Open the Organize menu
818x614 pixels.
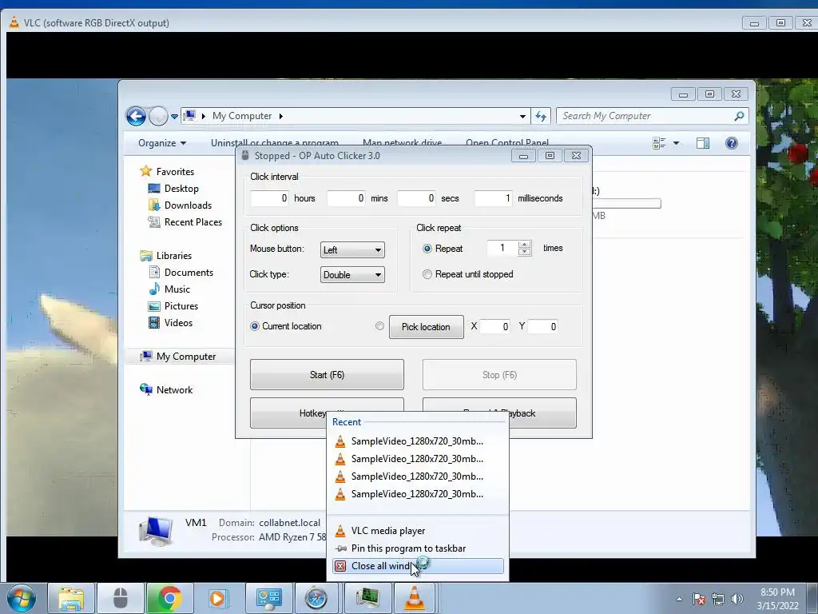[161, 143]
